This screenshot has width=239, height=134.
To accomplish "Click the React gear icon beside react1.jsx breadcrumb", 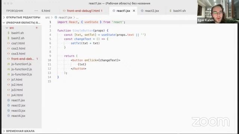I will coord(56,17).
